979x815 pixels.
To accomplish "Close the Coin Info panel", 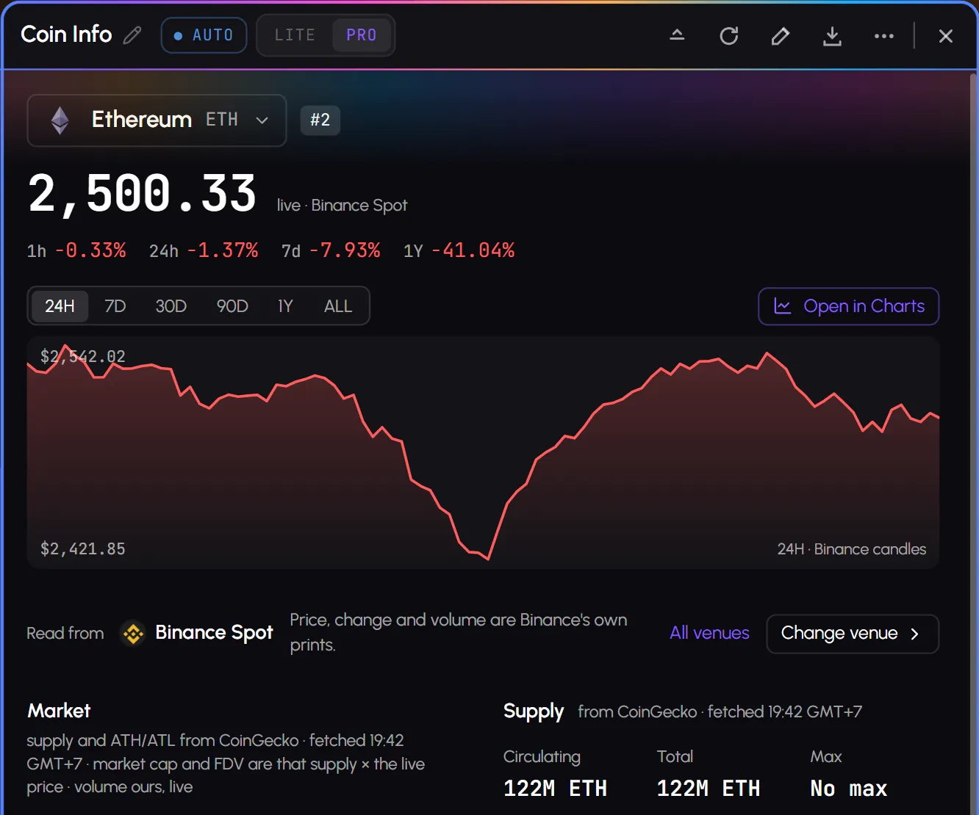I will (946, 36).
